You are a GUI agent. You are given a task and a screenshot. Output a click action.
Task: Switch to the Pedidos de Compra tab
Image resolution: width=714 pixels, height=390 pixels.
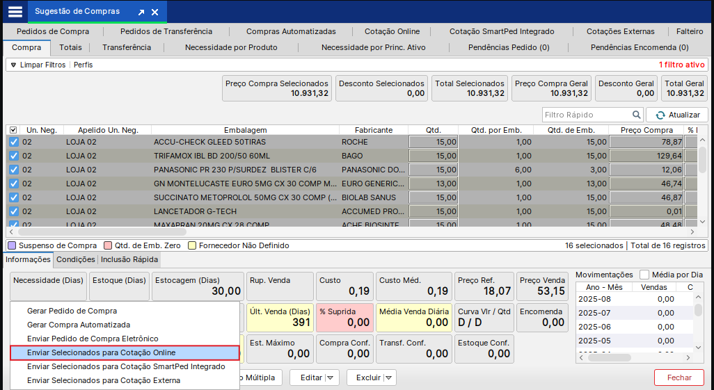53,31
